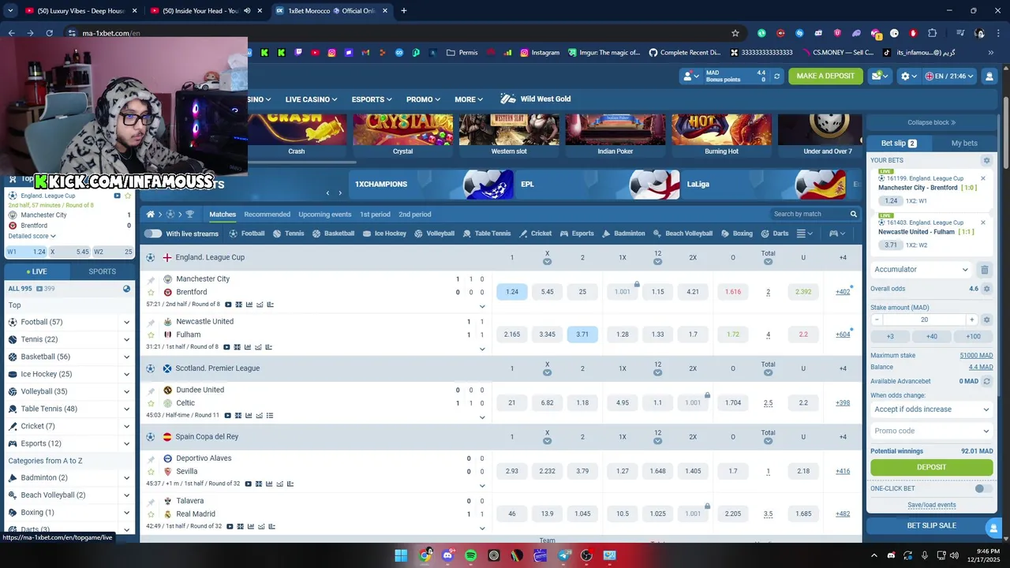Open the Accumulator bet type dropdown
The width and height of the screenshot is (1010, 568).
point(922,270)
